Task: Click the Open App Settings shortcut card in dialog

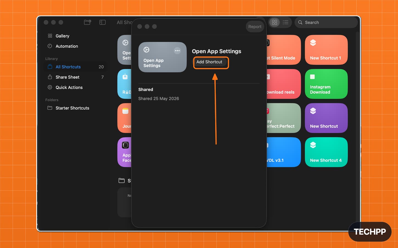Action: [x=162, y=57]
